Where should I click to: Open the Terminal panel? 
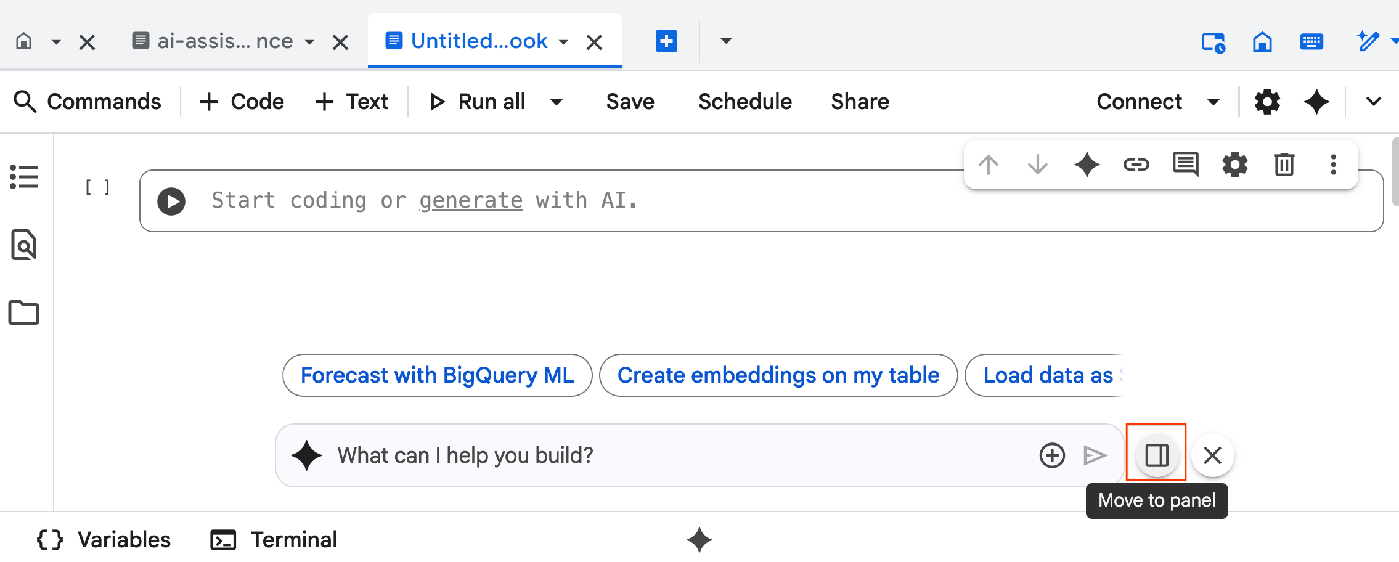(274, 540)
